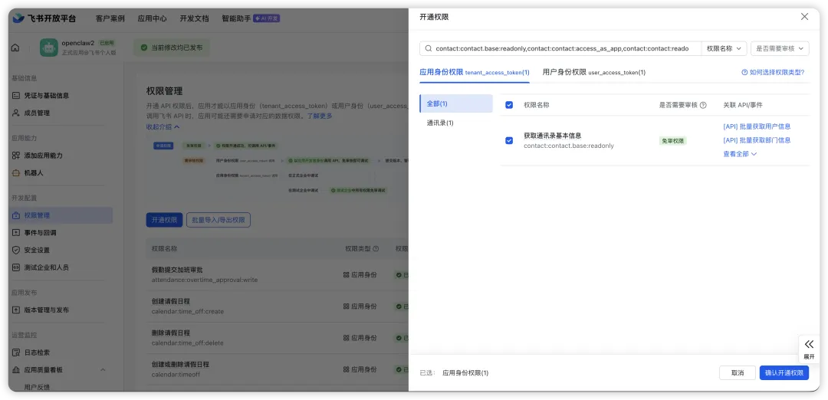
Task: Open 了解更多 link
Action: click(320, 116)
